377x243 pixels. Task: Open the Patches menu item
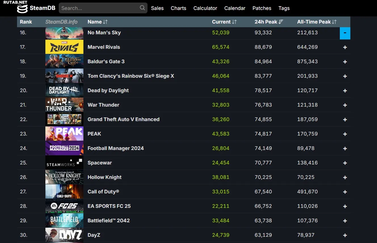262,8
